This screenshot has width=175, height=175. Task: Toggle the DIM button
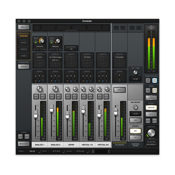click(x=136, y=120)
